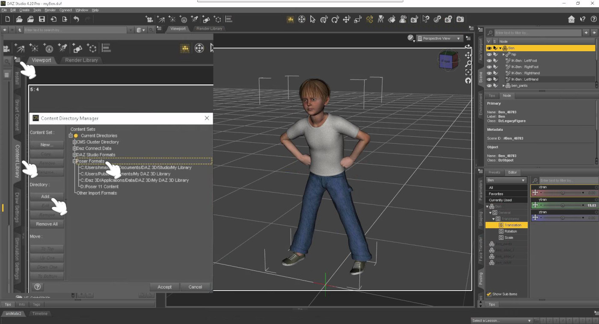Select the Universal manipulation tool

pos(324,19)
